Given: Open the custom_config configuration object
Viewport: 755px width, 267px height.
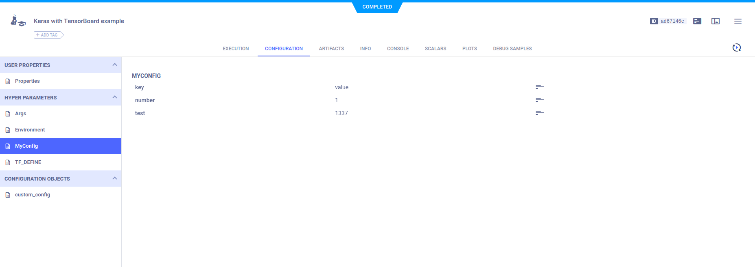Looking at the screenshot, I should (x=33, y=195).
